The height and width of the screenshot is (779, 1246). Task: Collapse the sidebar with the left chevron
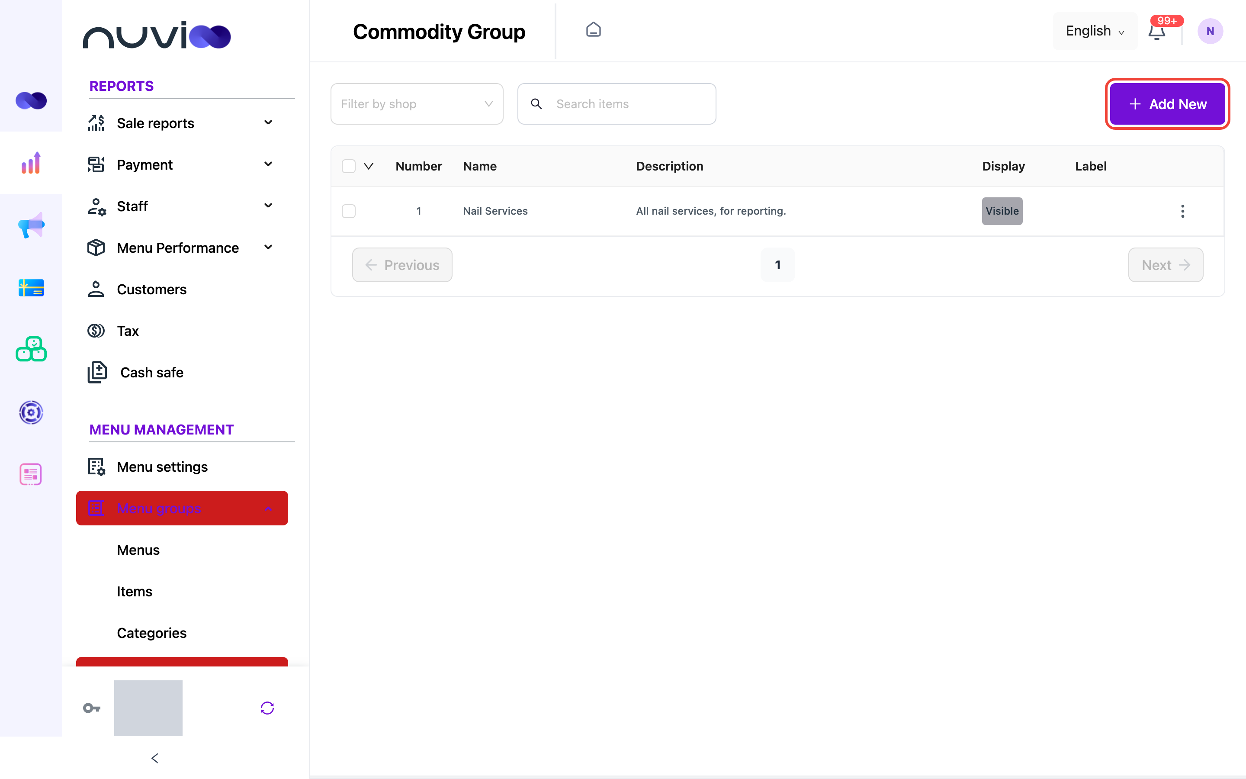[154, 758]
